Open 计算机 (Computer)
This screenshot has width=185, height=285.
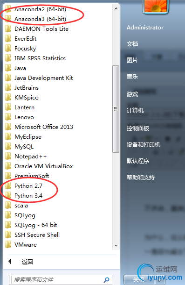pos(135,111)
